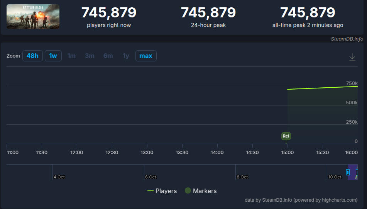
Task: Click the green Markers legend circle icon
Action: 188,191
